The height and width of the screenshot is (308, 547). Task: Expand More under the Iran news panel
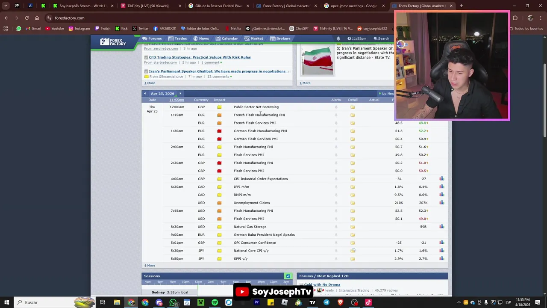[x=305, y=83]
